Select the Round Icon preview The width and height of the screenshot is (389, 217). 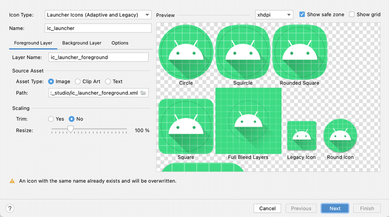point(340,136)
